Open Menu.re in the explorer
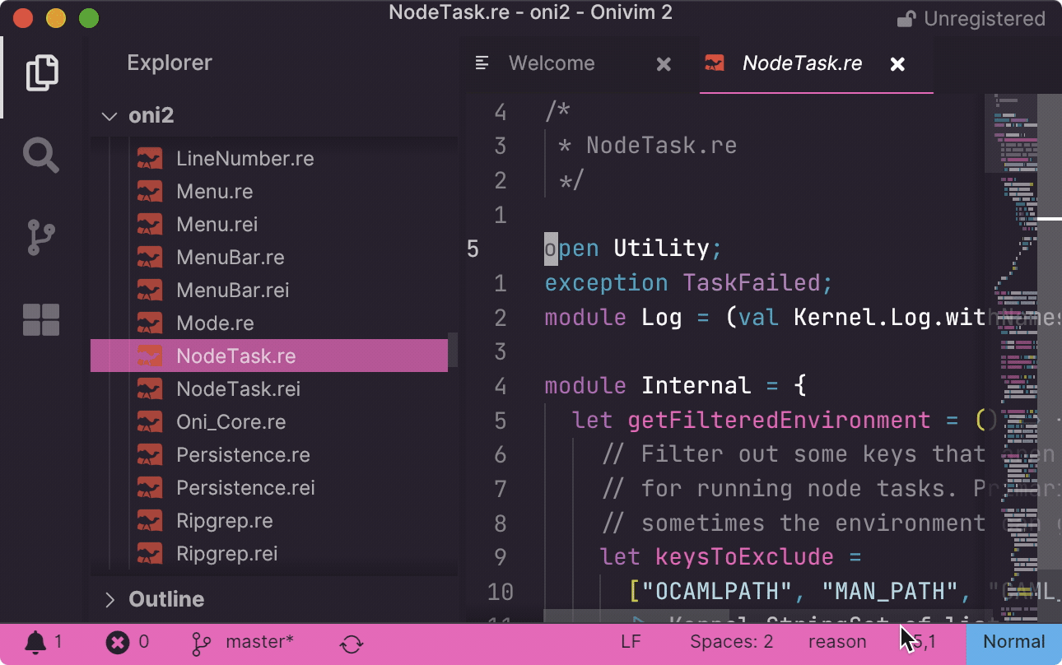Viewport: 1062px width, 665px height. 214,192
